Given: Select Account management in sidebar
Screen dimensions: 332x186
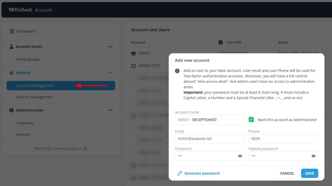Looking at the screenshot, I should (x=61, y=86).
